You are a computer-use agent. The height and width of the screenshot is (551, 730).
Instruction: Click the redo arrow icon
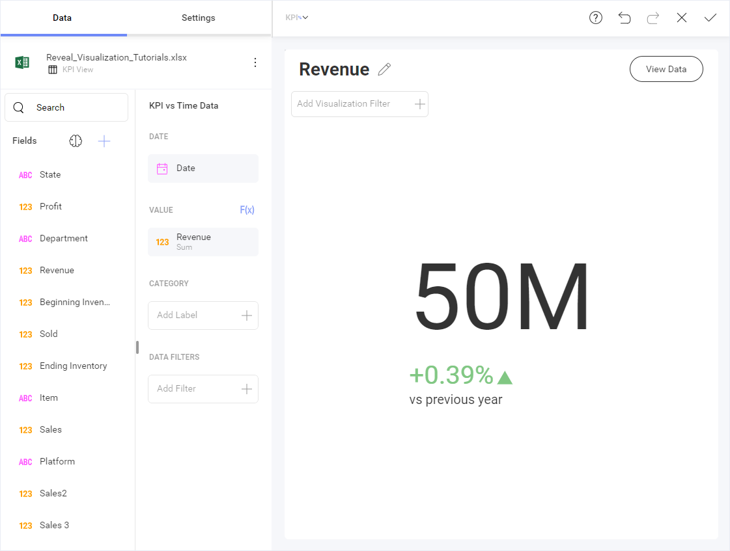tap(653, 18)
